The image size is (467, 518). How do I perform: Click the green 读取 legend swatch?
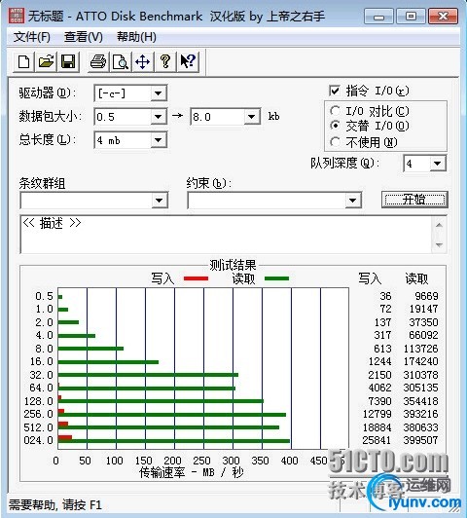pos(277,278)
